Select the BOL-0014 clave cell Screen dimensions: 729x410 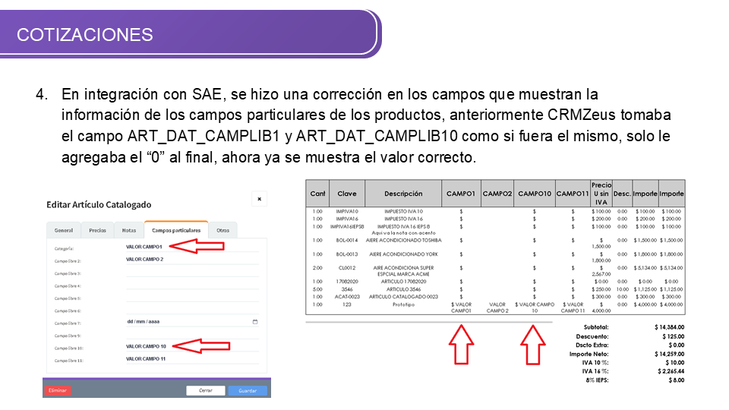347,241
